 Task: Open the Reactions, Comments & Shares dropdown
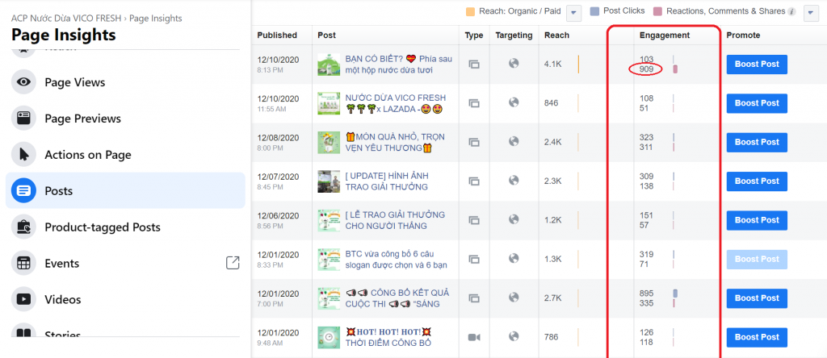(811, 12)
